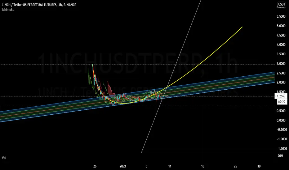This screenshot has width=289, height=170.
Task: Click the 30 date axis label
Action: coord(259,166)
